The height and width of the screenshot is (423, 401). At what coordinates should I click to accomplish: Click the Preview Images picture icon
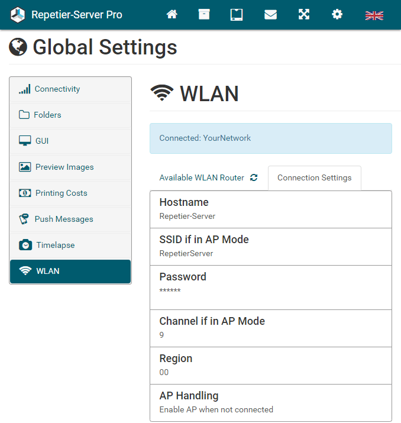click(25, 167)
